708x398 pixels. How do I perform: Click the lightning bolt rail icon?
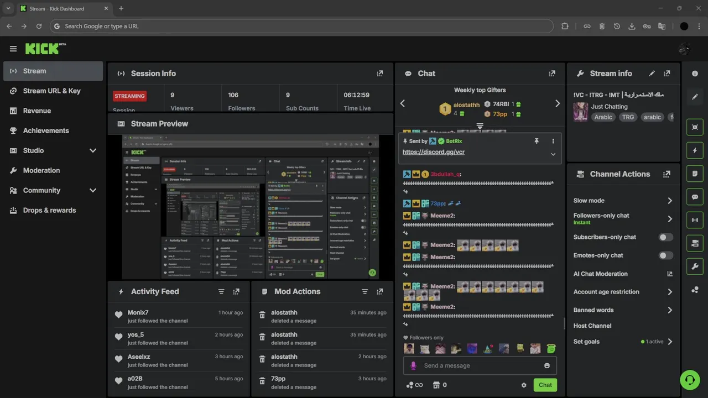[x=695, y=150]
